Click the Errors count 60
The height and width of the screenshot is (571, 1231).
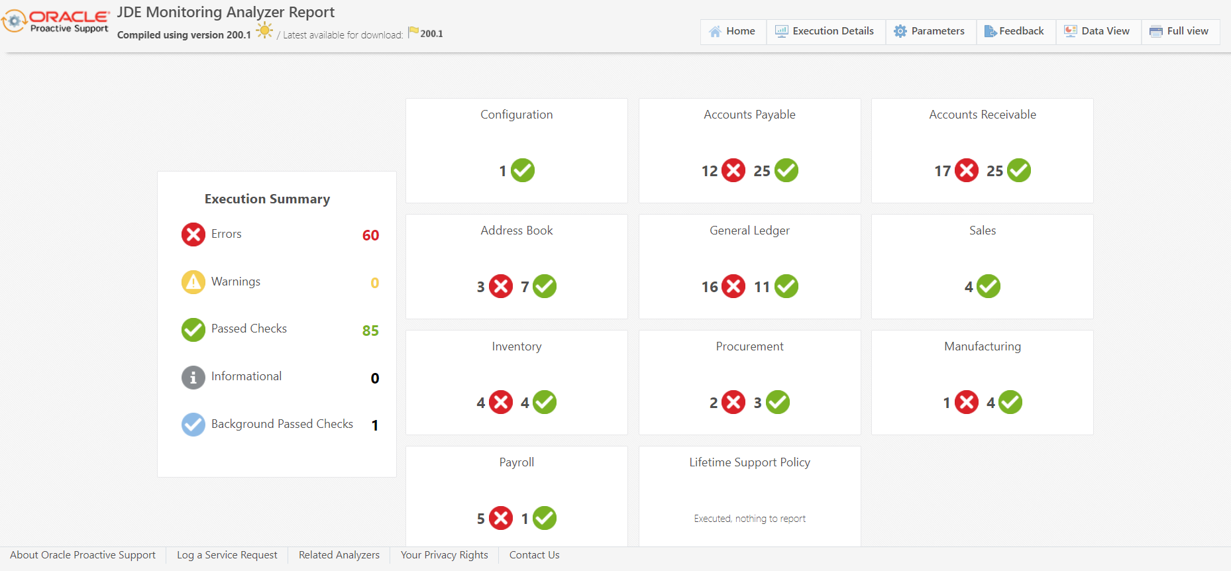click(370, 235)
